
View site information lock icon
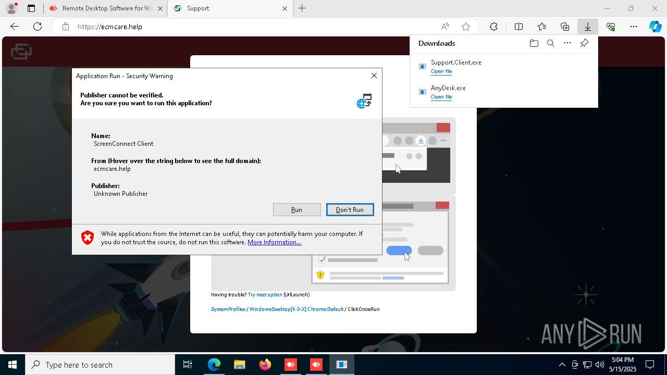[65, 27]
